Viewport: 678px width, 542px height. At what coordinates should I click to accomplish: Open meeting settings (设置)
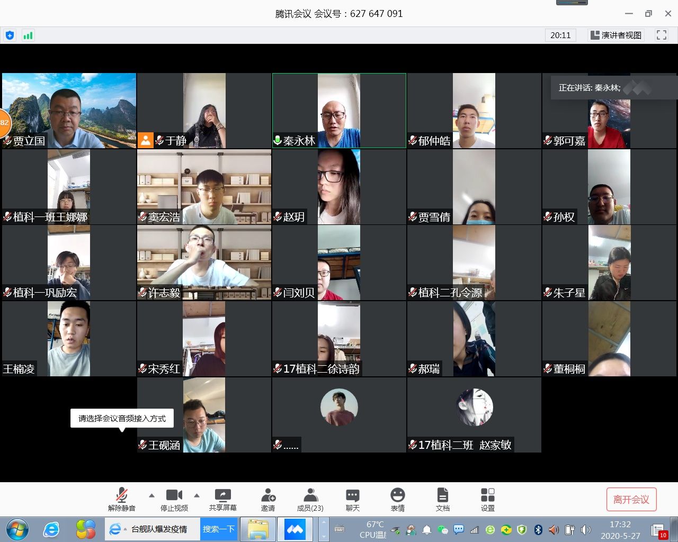pos(487,499)
